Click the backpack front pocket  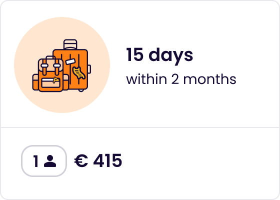pos(50,82)
